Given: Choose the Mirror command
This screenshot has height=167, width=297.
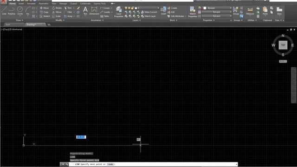Looking at the screenshot, I should pos(57,12).
